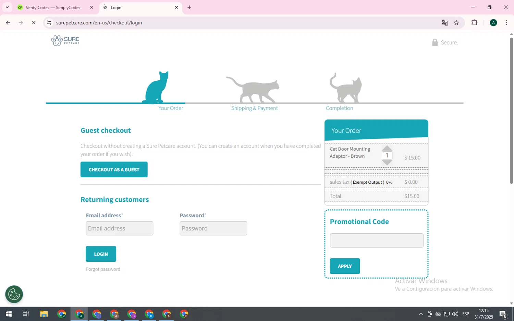Click the gray sitting cat icon
This screenshot has height=321, width=514.
[x=345, y=88]
